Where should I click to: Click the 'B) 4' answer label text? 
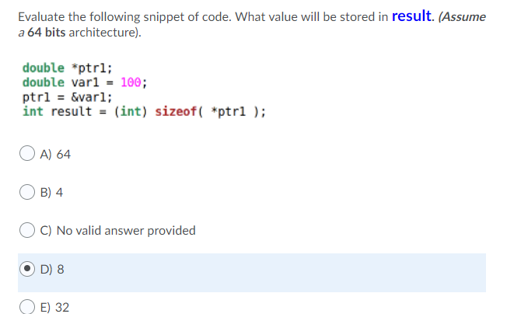51,192
